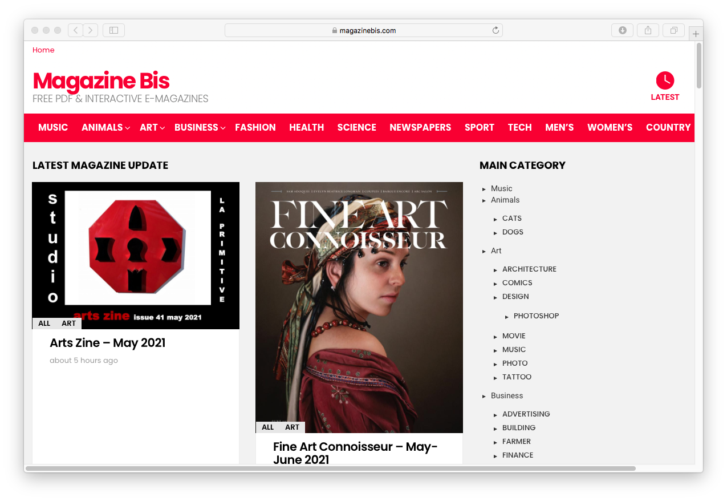
Task: Select PHOTOSHOP subcategory
Action: coord(536,316)
